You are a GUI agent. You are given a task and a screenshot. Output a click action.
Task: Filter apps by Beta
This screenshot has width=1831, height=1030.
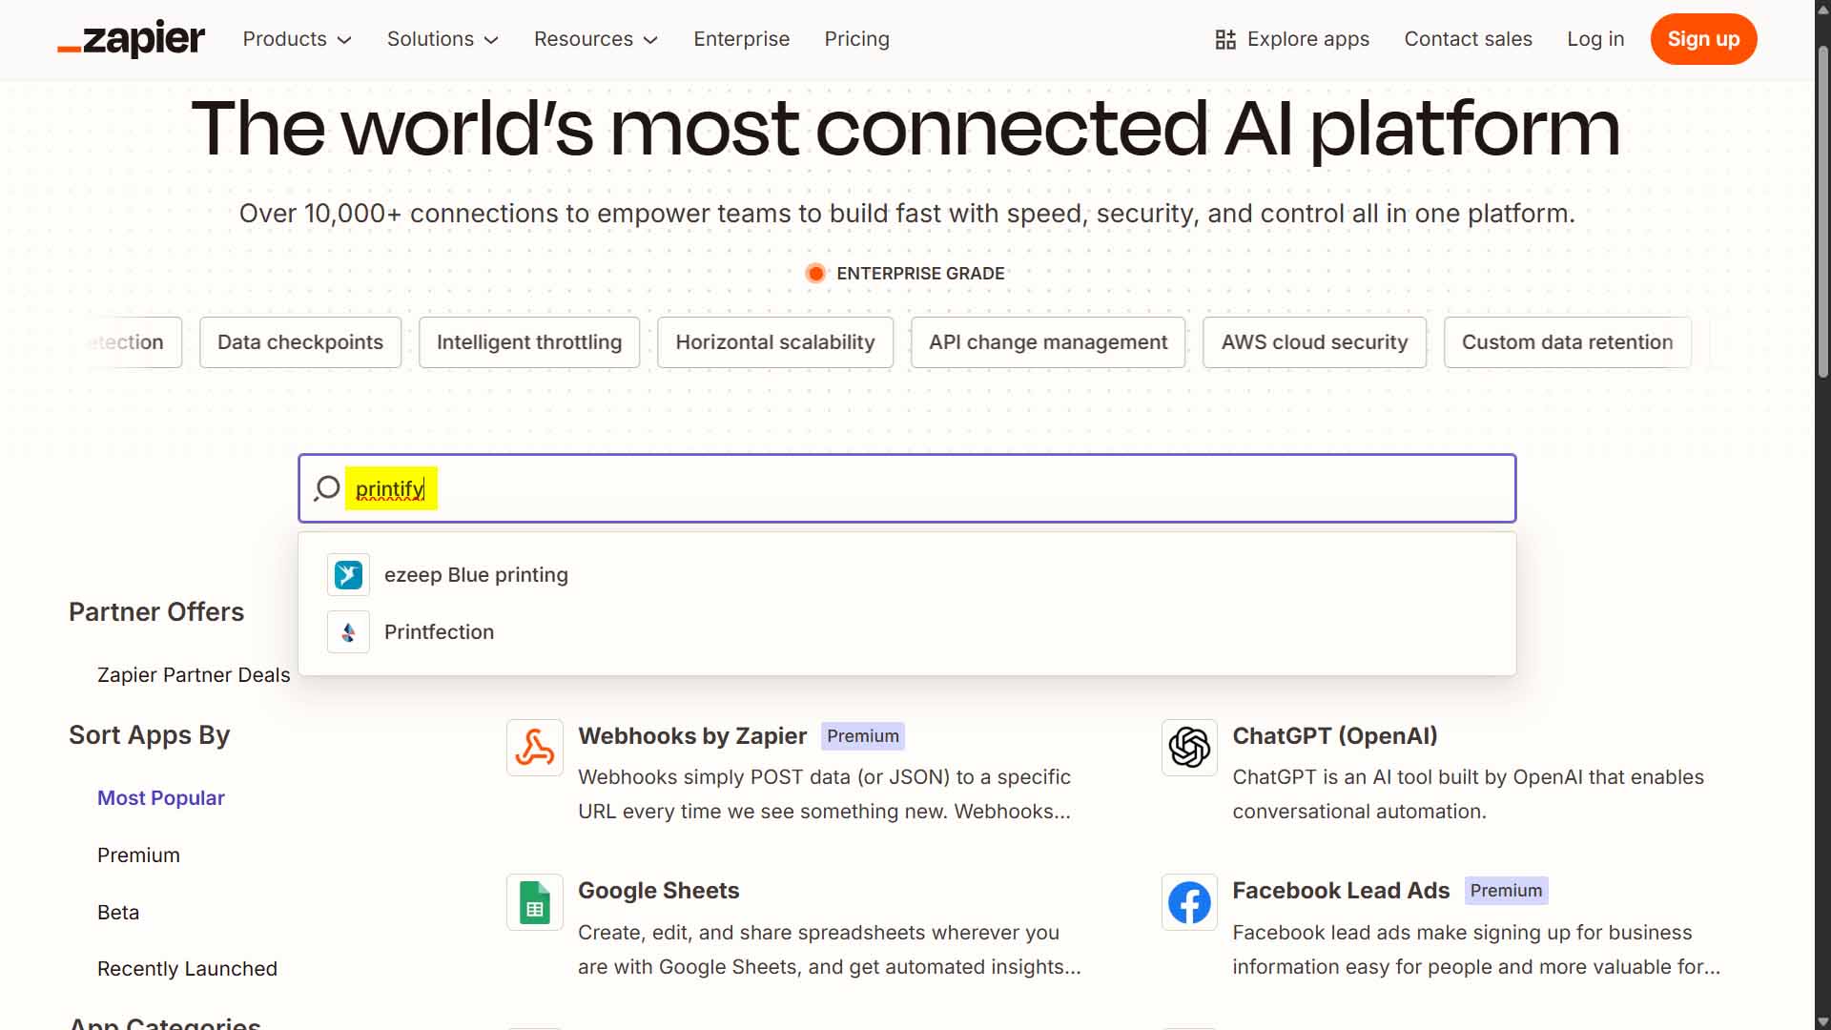point(118,912)
